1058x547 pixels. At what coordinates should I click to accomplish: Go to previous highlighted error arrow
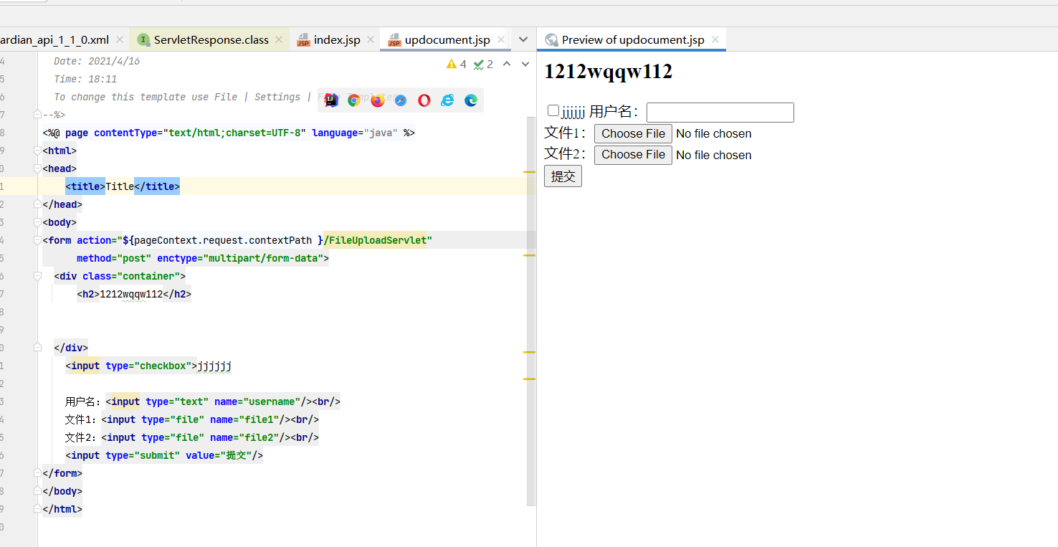(x=507, y=65)
